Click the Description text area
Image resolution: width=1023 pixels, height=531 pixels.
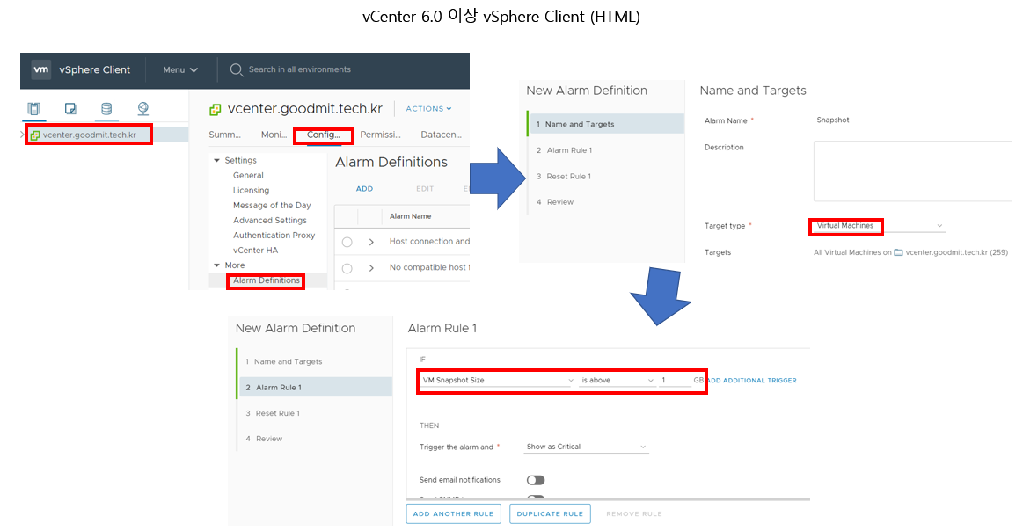click(912, 171)
